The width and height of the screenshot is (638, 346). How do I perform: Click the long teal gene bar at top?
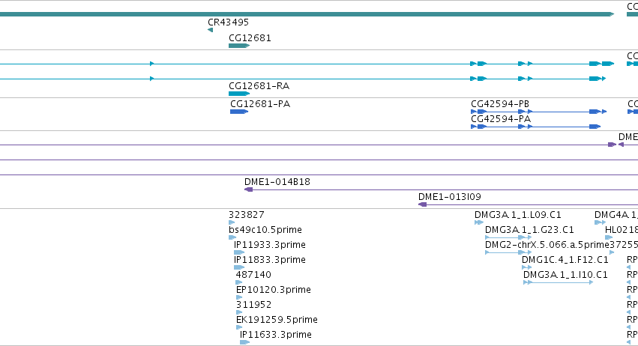point(307,14)
